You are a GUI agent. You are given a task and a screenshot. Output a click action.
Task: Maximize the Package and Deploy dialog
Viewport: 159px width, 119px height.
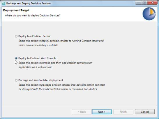coord(144,2)
